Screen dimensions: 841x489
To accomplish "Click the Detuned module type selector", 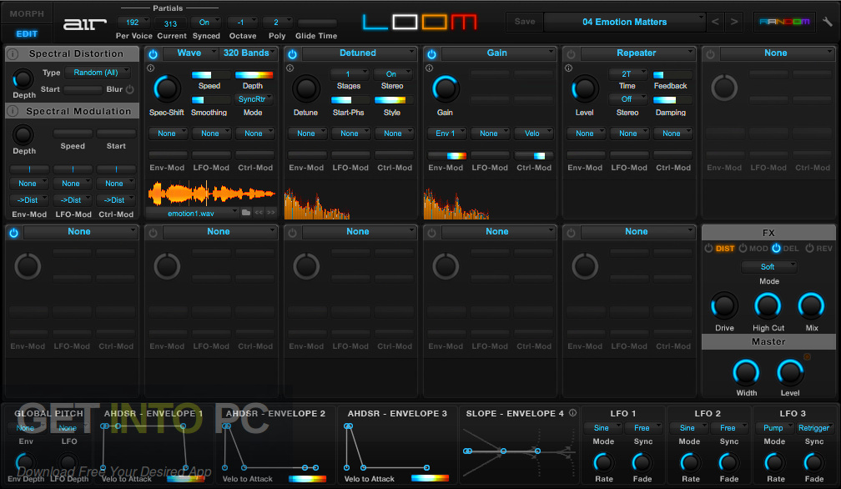I will [x=359, y=53].
